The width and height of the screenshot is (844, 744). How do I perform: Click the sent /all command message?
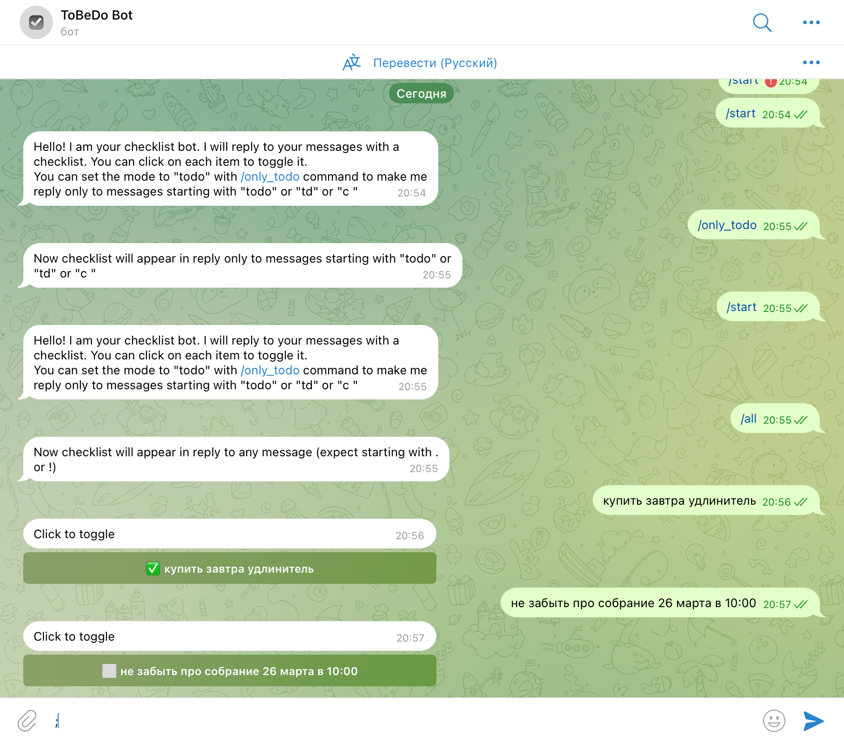click(775, 419)
